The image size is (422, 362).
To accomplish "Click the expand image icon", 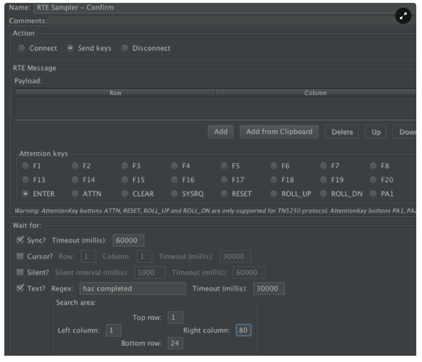I will click(x=403, y=16).
